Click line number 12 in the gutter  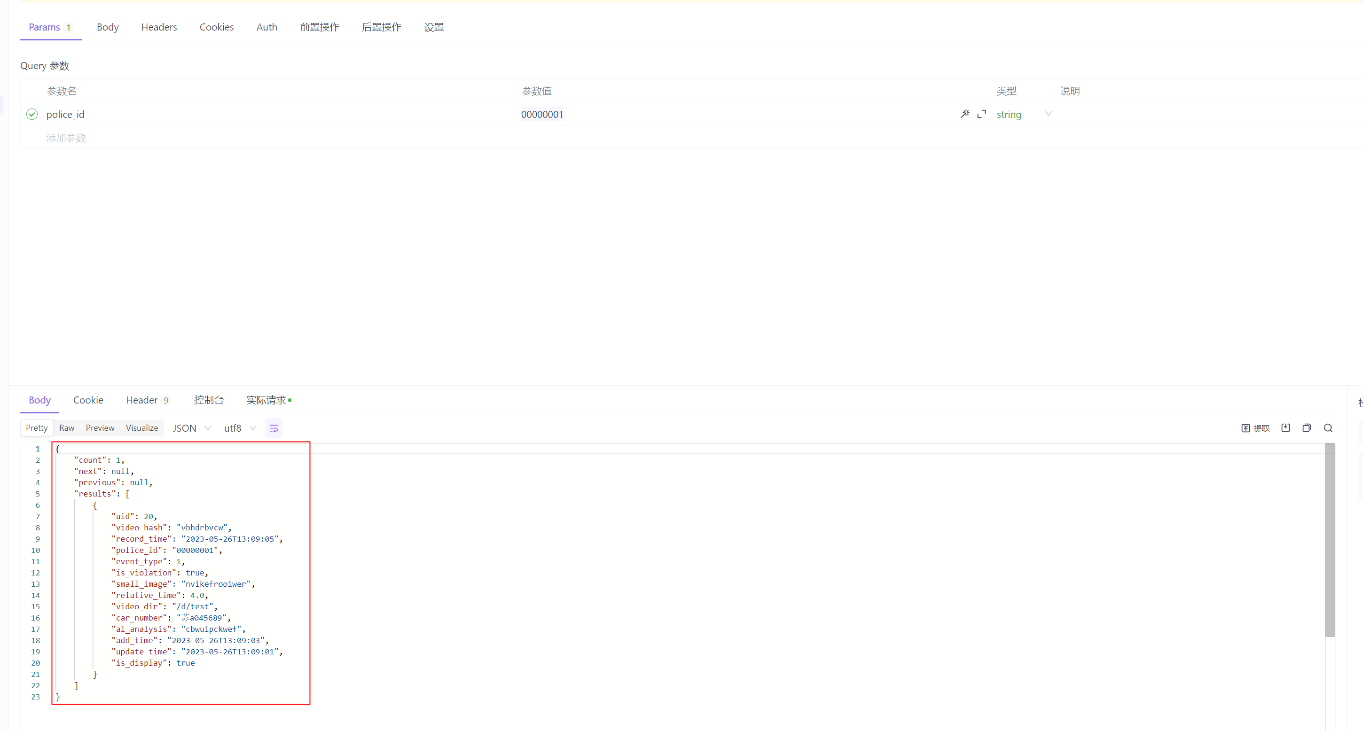(35, 572)
